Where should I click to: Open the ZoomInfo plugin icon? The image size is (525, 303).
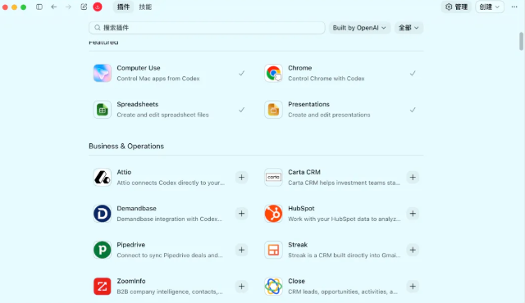(102, 287)
